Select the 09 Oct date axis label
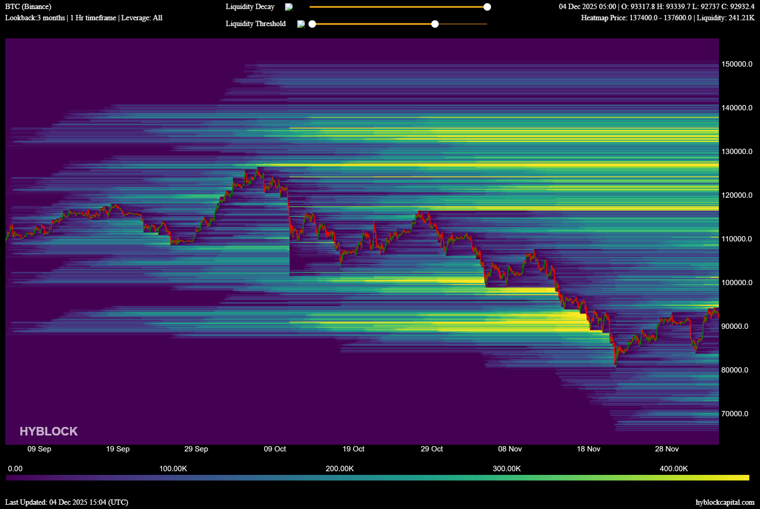 point(274,449)
